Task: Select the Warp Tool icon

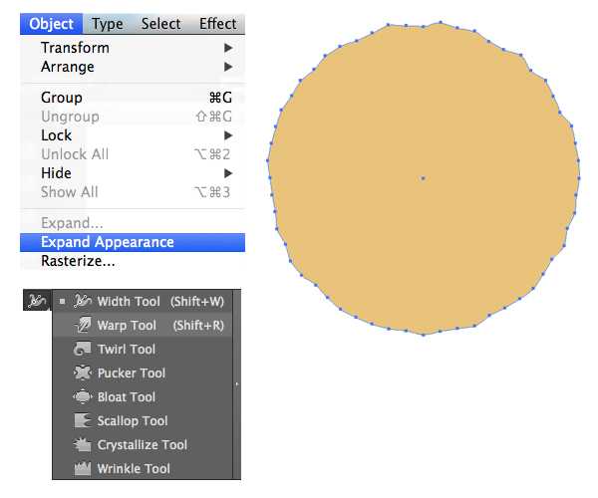Action: pos(82,325)
